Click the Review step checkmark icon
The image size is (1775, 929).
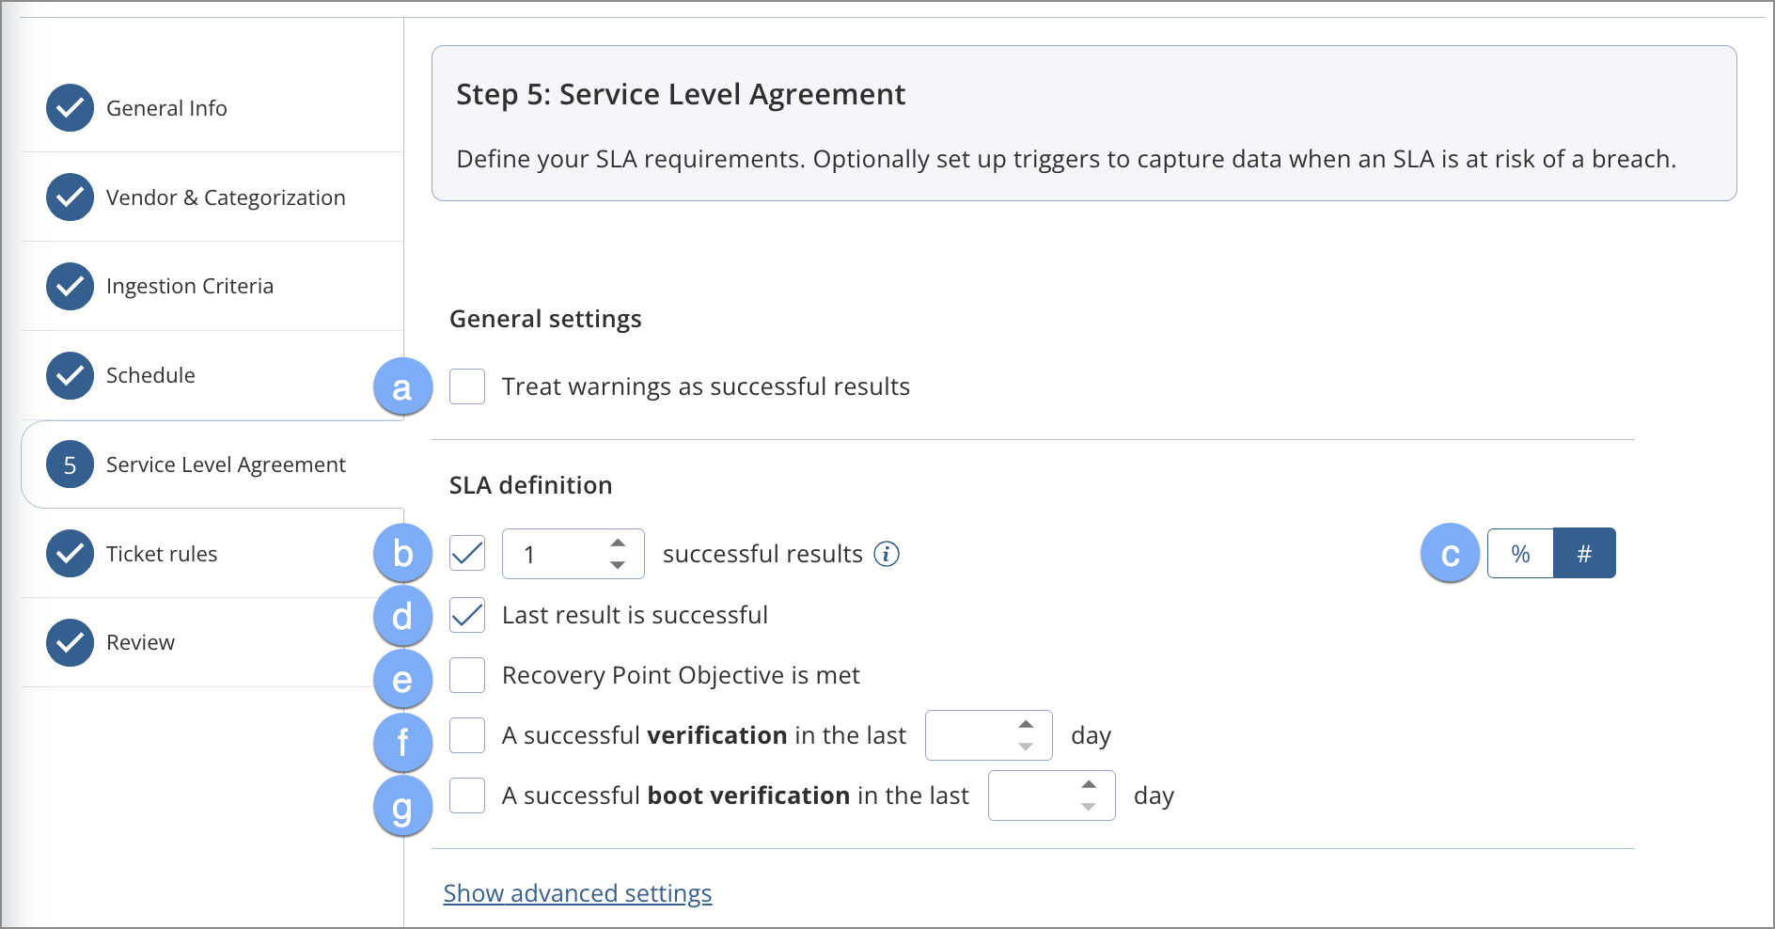70,642
